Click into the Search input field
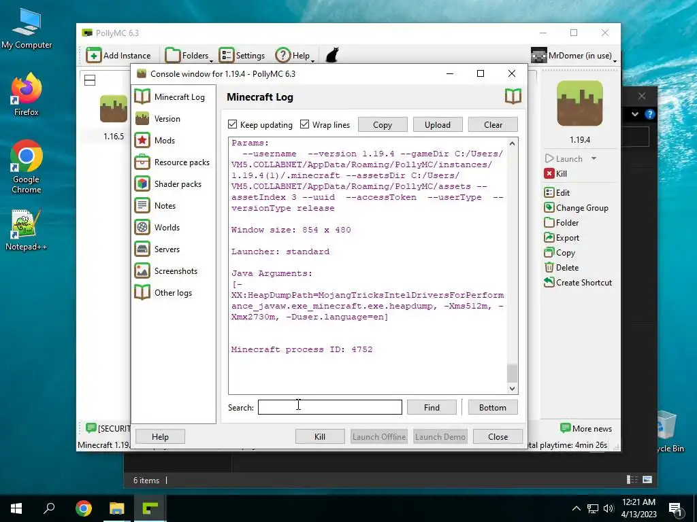The image size is (697, 522). coord(330,407)
